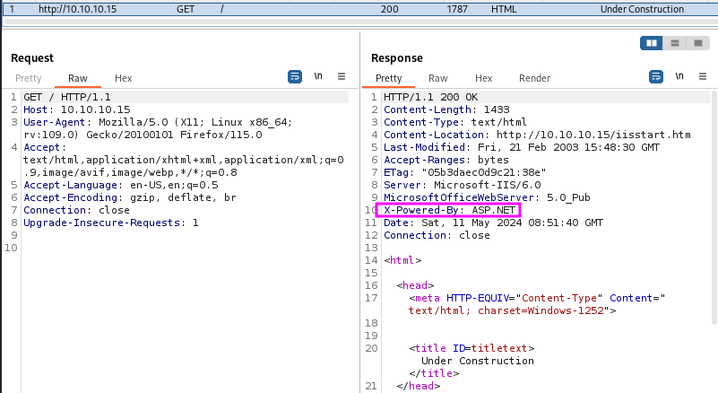The height and width of the screenshot is (393, 718).
Task: Open Request pane hamburger options menu
Action: pos(342,76)
